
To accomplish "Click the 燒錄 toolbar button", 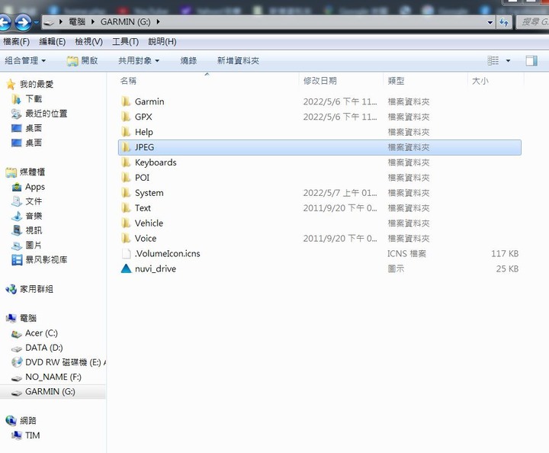I will click(x=188, y=60).
